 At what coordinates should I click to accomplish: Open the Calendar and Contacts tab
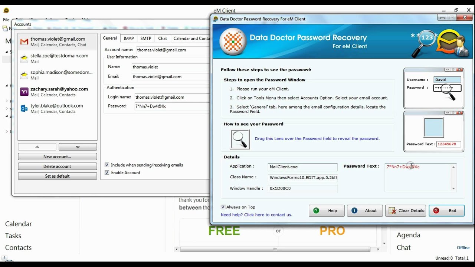click(191, 38)
